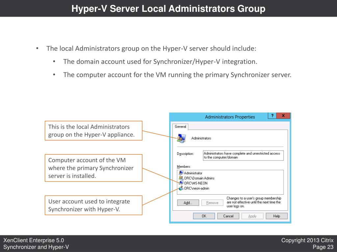Click the group membership changes note
This screenshot has width=337, height=252.
click(254, 202)
